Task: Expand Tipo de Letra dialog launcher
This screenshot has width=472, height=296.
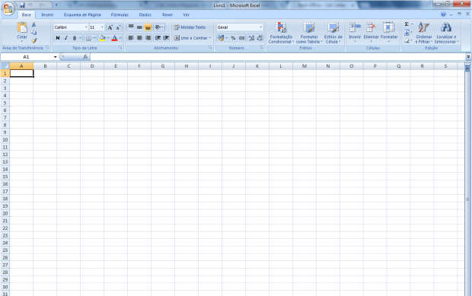Action: 121,48
